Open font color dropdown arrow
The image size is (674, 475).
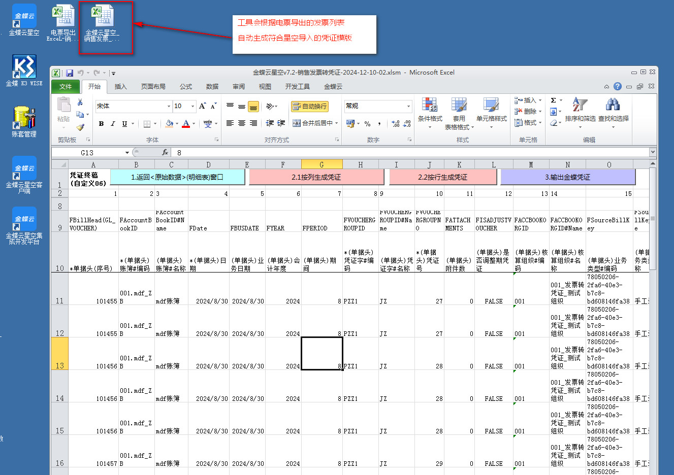(x=194, y=123)
